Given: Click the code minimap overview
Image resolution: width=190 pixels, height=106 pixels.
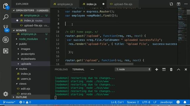Looking at the screenshot, I should 182,25.
